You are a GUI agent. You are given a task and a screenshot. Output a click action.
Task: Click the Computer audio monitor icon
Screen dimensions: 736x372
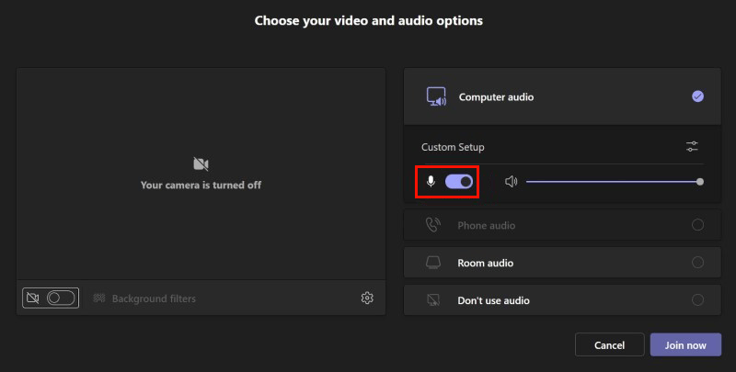[x=436, y=96]
